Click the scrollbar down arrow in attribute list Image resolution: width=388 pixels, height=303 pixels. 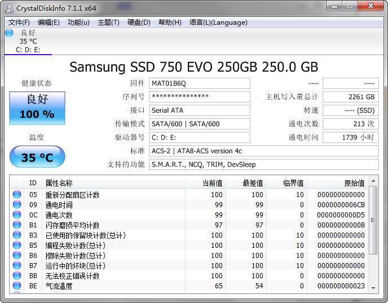(373, 288)
